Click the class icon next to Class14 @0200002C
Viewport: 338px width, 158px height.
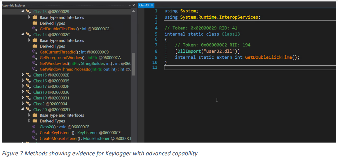tap(28, 34)
